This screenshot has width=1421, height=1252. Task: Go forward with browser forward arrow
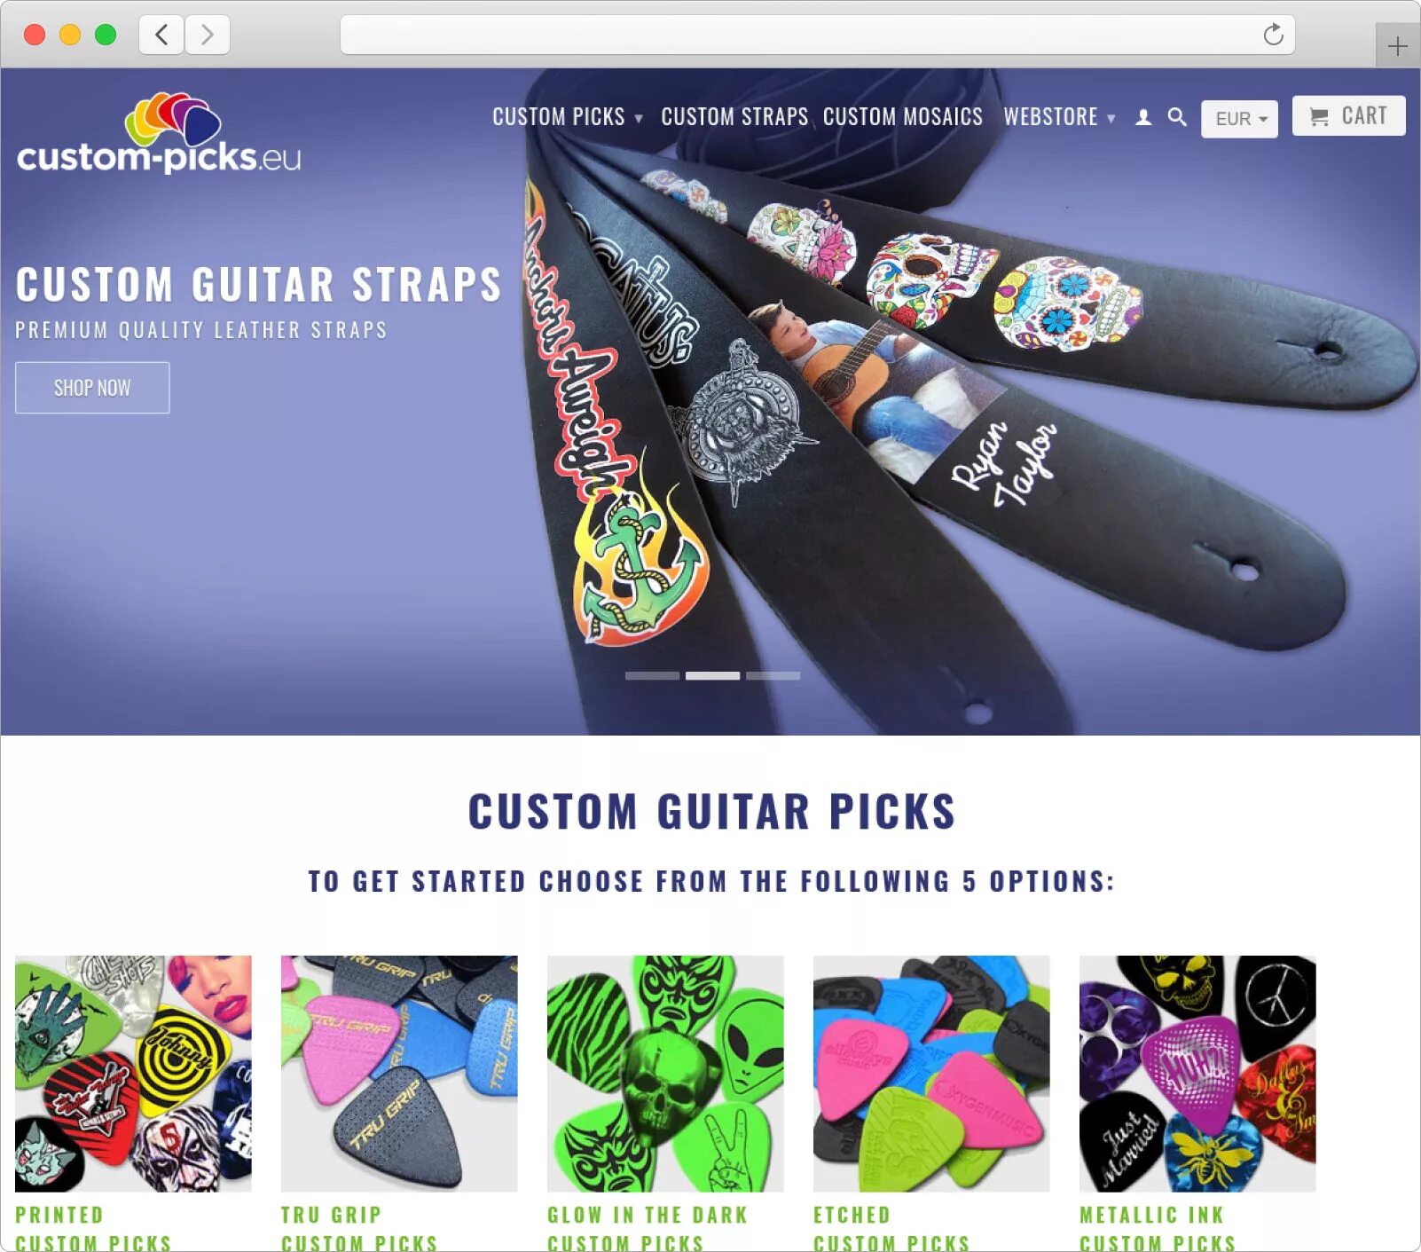coord(208,35)
